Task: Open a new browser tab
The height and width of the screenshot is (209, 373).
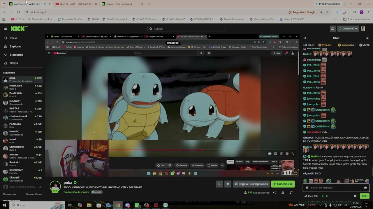Action: coord(149,4)
